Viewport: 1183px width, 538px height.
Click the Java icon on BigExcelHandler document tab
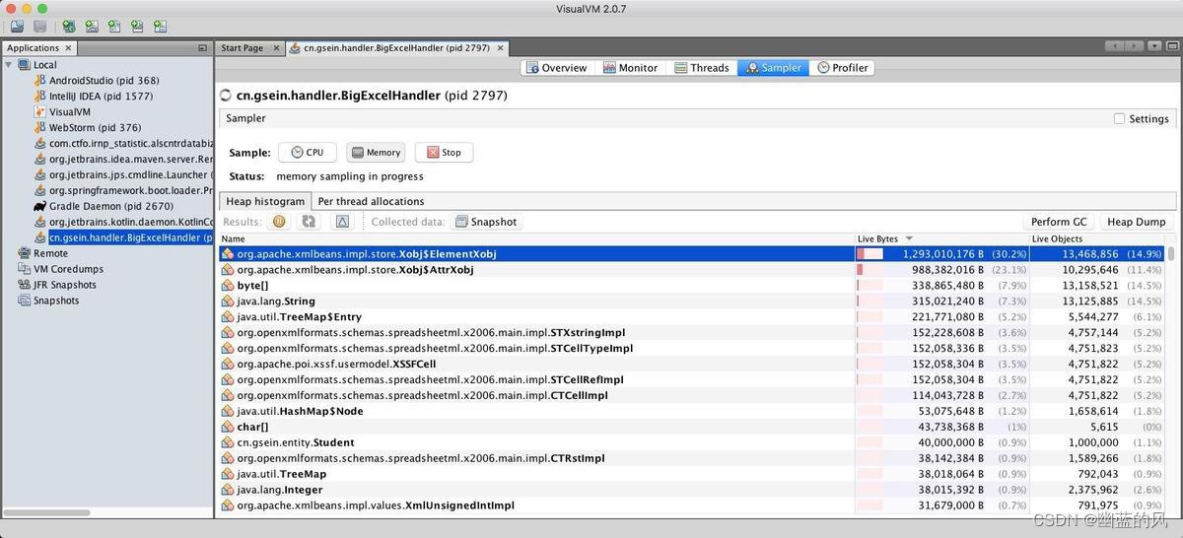point(295,47)
